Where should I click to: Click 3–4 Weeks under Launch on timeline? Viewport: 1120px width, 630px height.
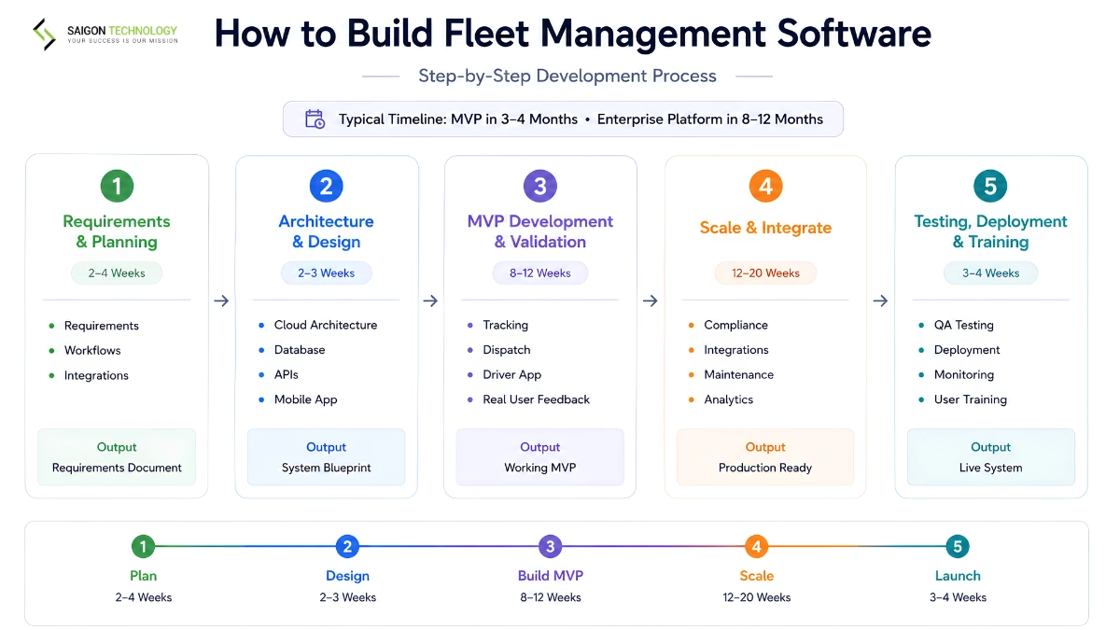coord(958,597)
